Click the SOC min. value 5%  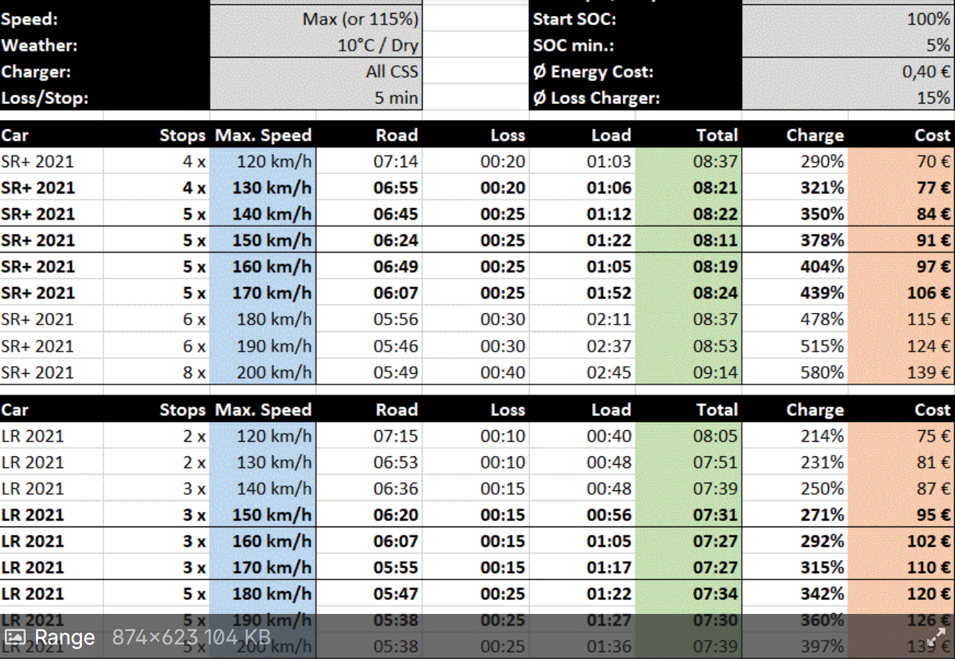pos(938,45)
